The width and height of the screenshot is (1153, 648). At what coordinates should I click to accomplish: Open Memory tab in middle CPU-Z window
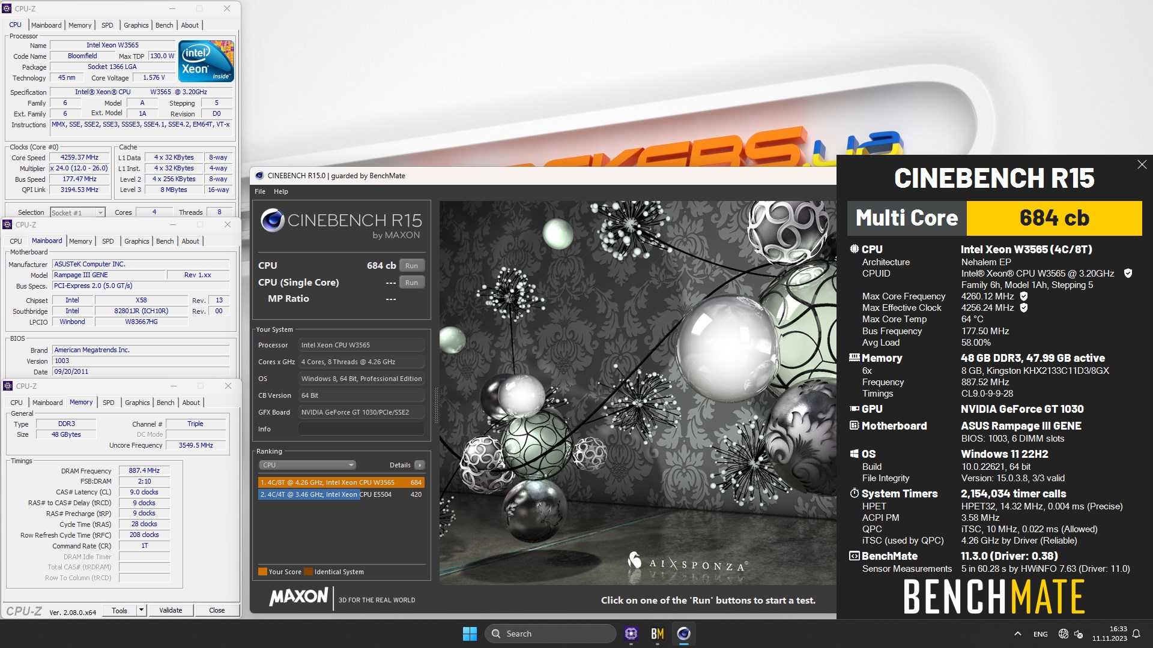coord(80,241)
